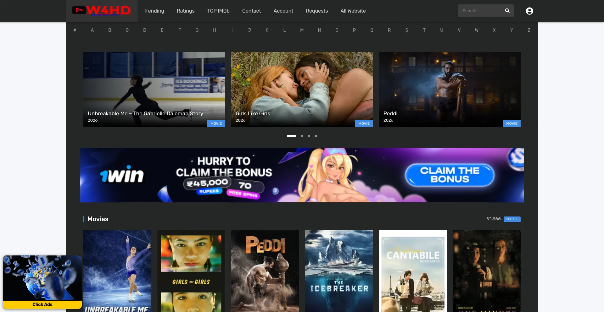Open Nodame Cantabile movie poster

tap(413, 271)
